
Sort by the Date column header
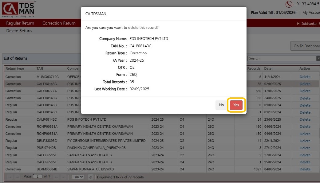(x=268, y=68)
